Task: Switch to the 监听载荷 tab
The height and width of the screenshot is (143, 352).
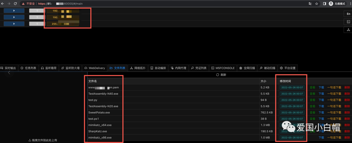Action: [x=49, y=68]
